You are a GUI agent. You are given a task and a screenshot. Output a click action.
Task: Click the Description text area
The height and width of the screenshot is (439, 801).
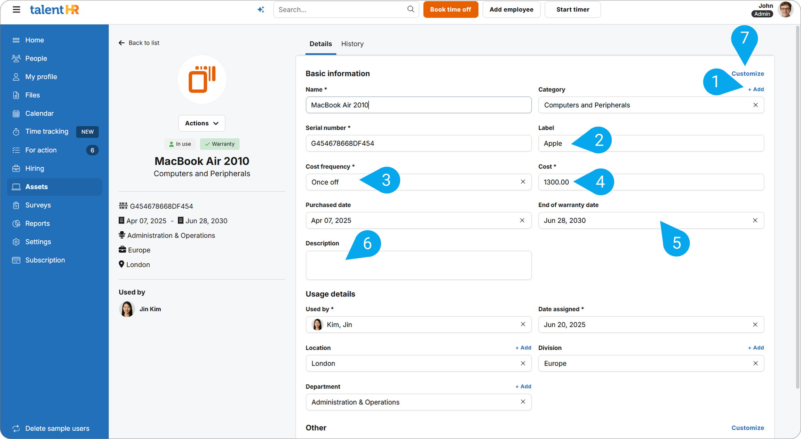click(419, 265)
